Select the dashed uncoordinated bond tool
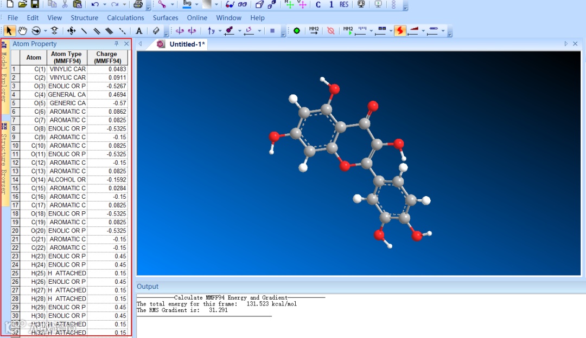Image resolution: width=586 pixels, height=338 pixels. coord(122,30)
